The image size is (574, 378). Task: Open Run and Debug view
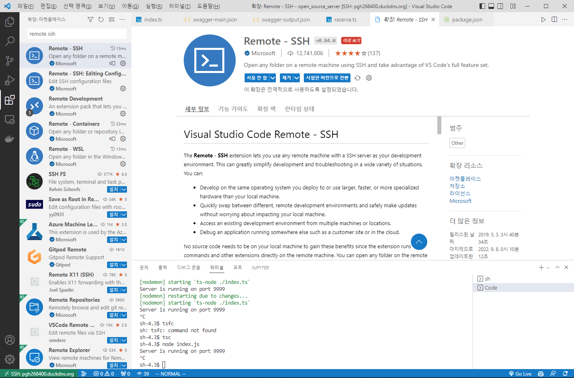tap(10, 80)
